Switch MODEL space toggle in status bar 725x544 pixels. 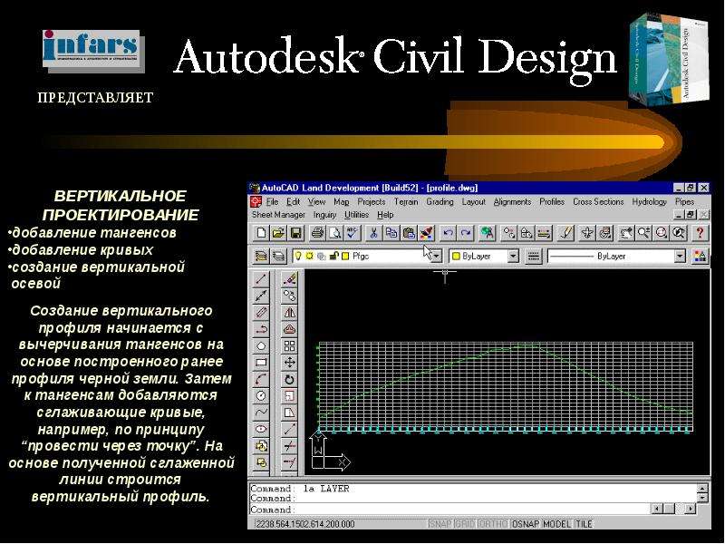(x=557, y=524)
